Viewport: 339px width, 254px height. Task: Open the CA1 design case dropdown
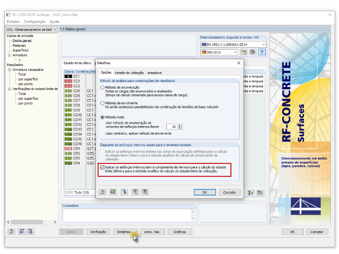coord(55,29)
